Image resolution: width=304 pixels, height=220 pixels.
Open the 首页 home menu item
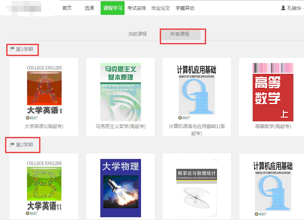point(67,8)
